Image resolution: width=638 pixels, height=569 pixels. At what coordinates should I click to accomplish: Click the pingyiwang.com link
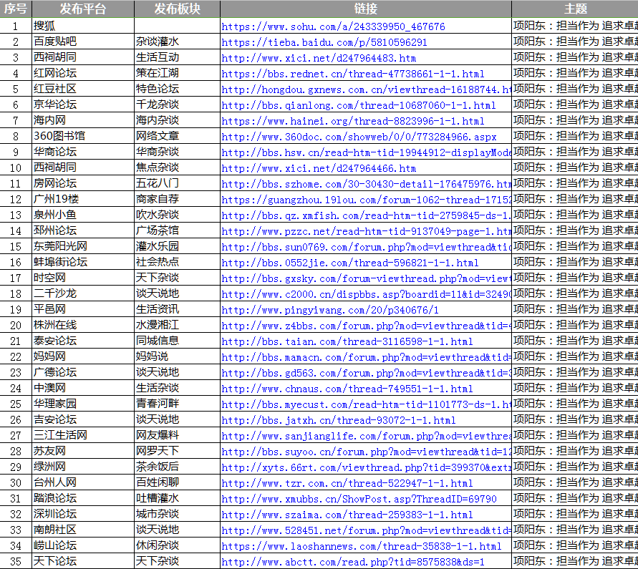tap(330, 310)
